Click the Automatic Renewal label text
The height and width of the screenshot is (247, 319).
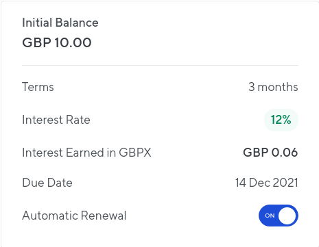pos(74,216)
